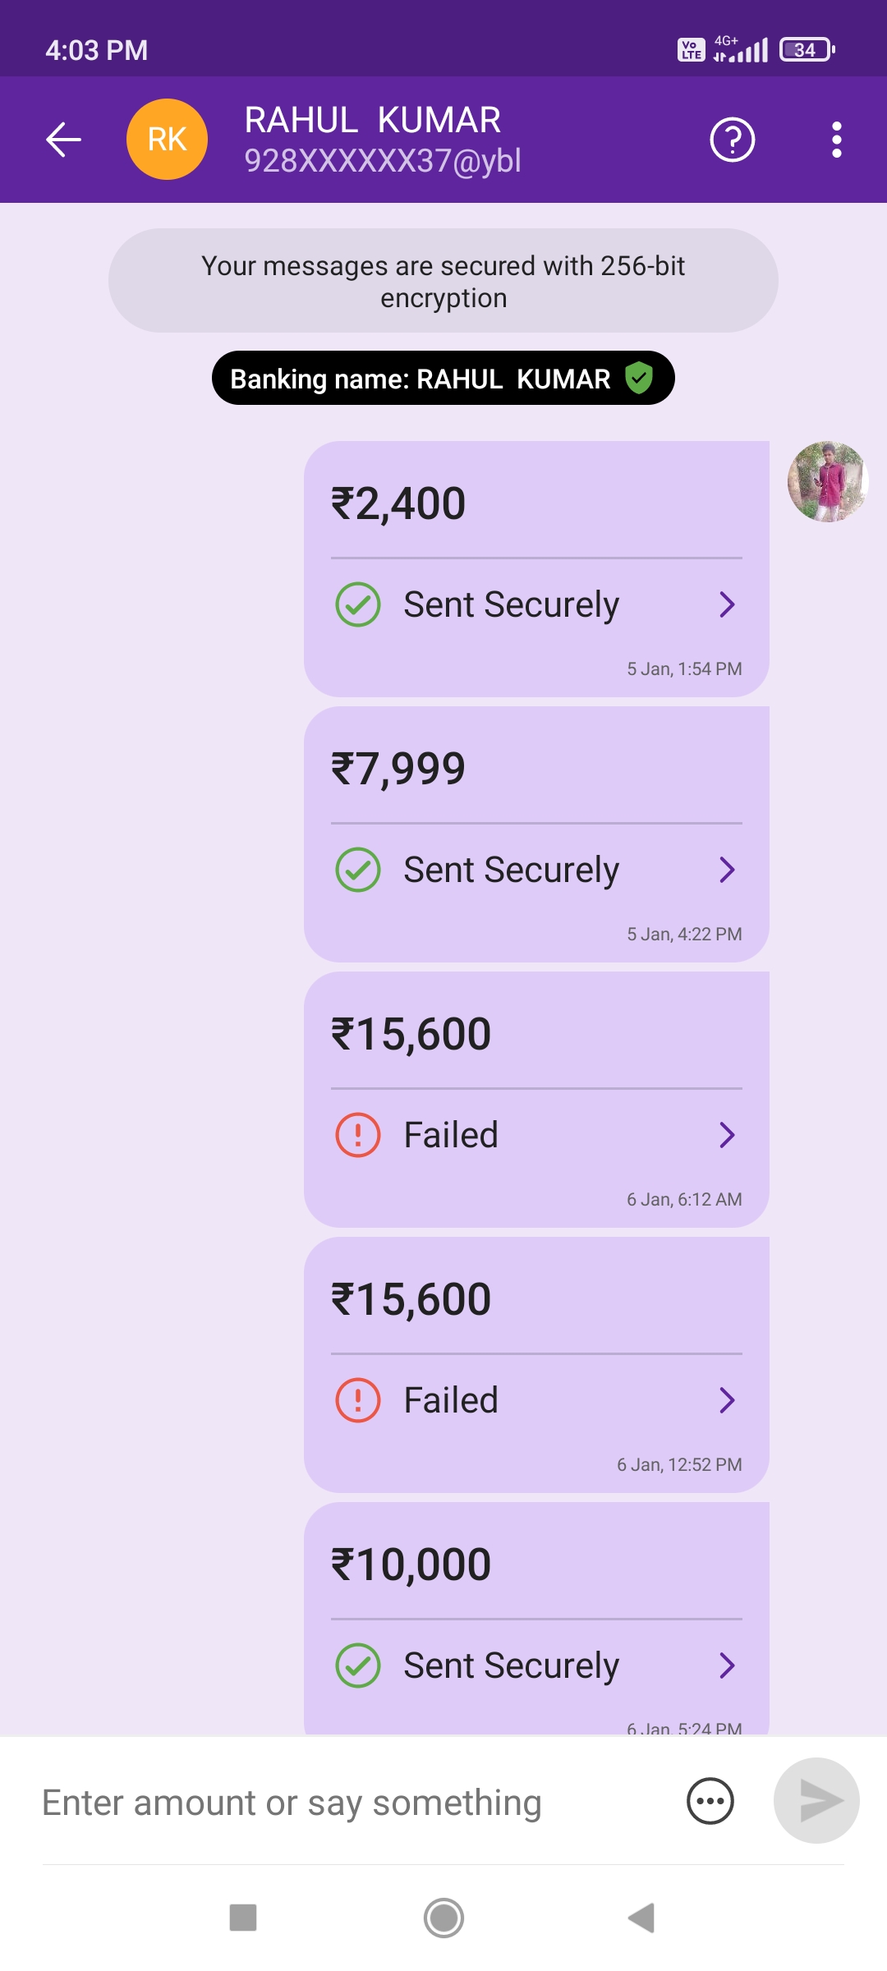The width and height of the screenshot is (887, 1971).
Task: Open the help question mark icon
Action: pyautogui.click(x=732, y=140)
